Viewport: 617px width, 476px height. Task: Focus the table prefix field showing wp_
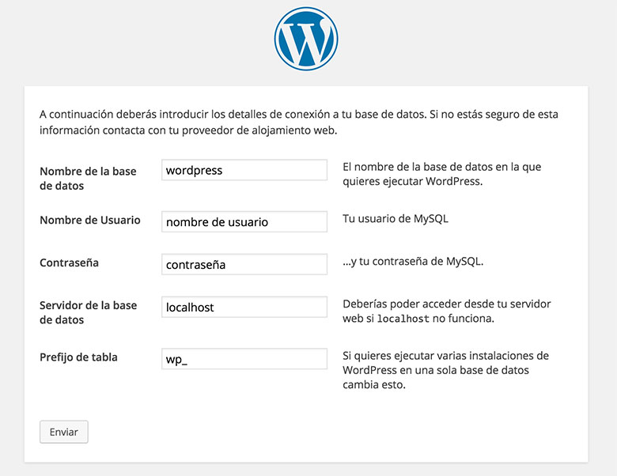244,359
